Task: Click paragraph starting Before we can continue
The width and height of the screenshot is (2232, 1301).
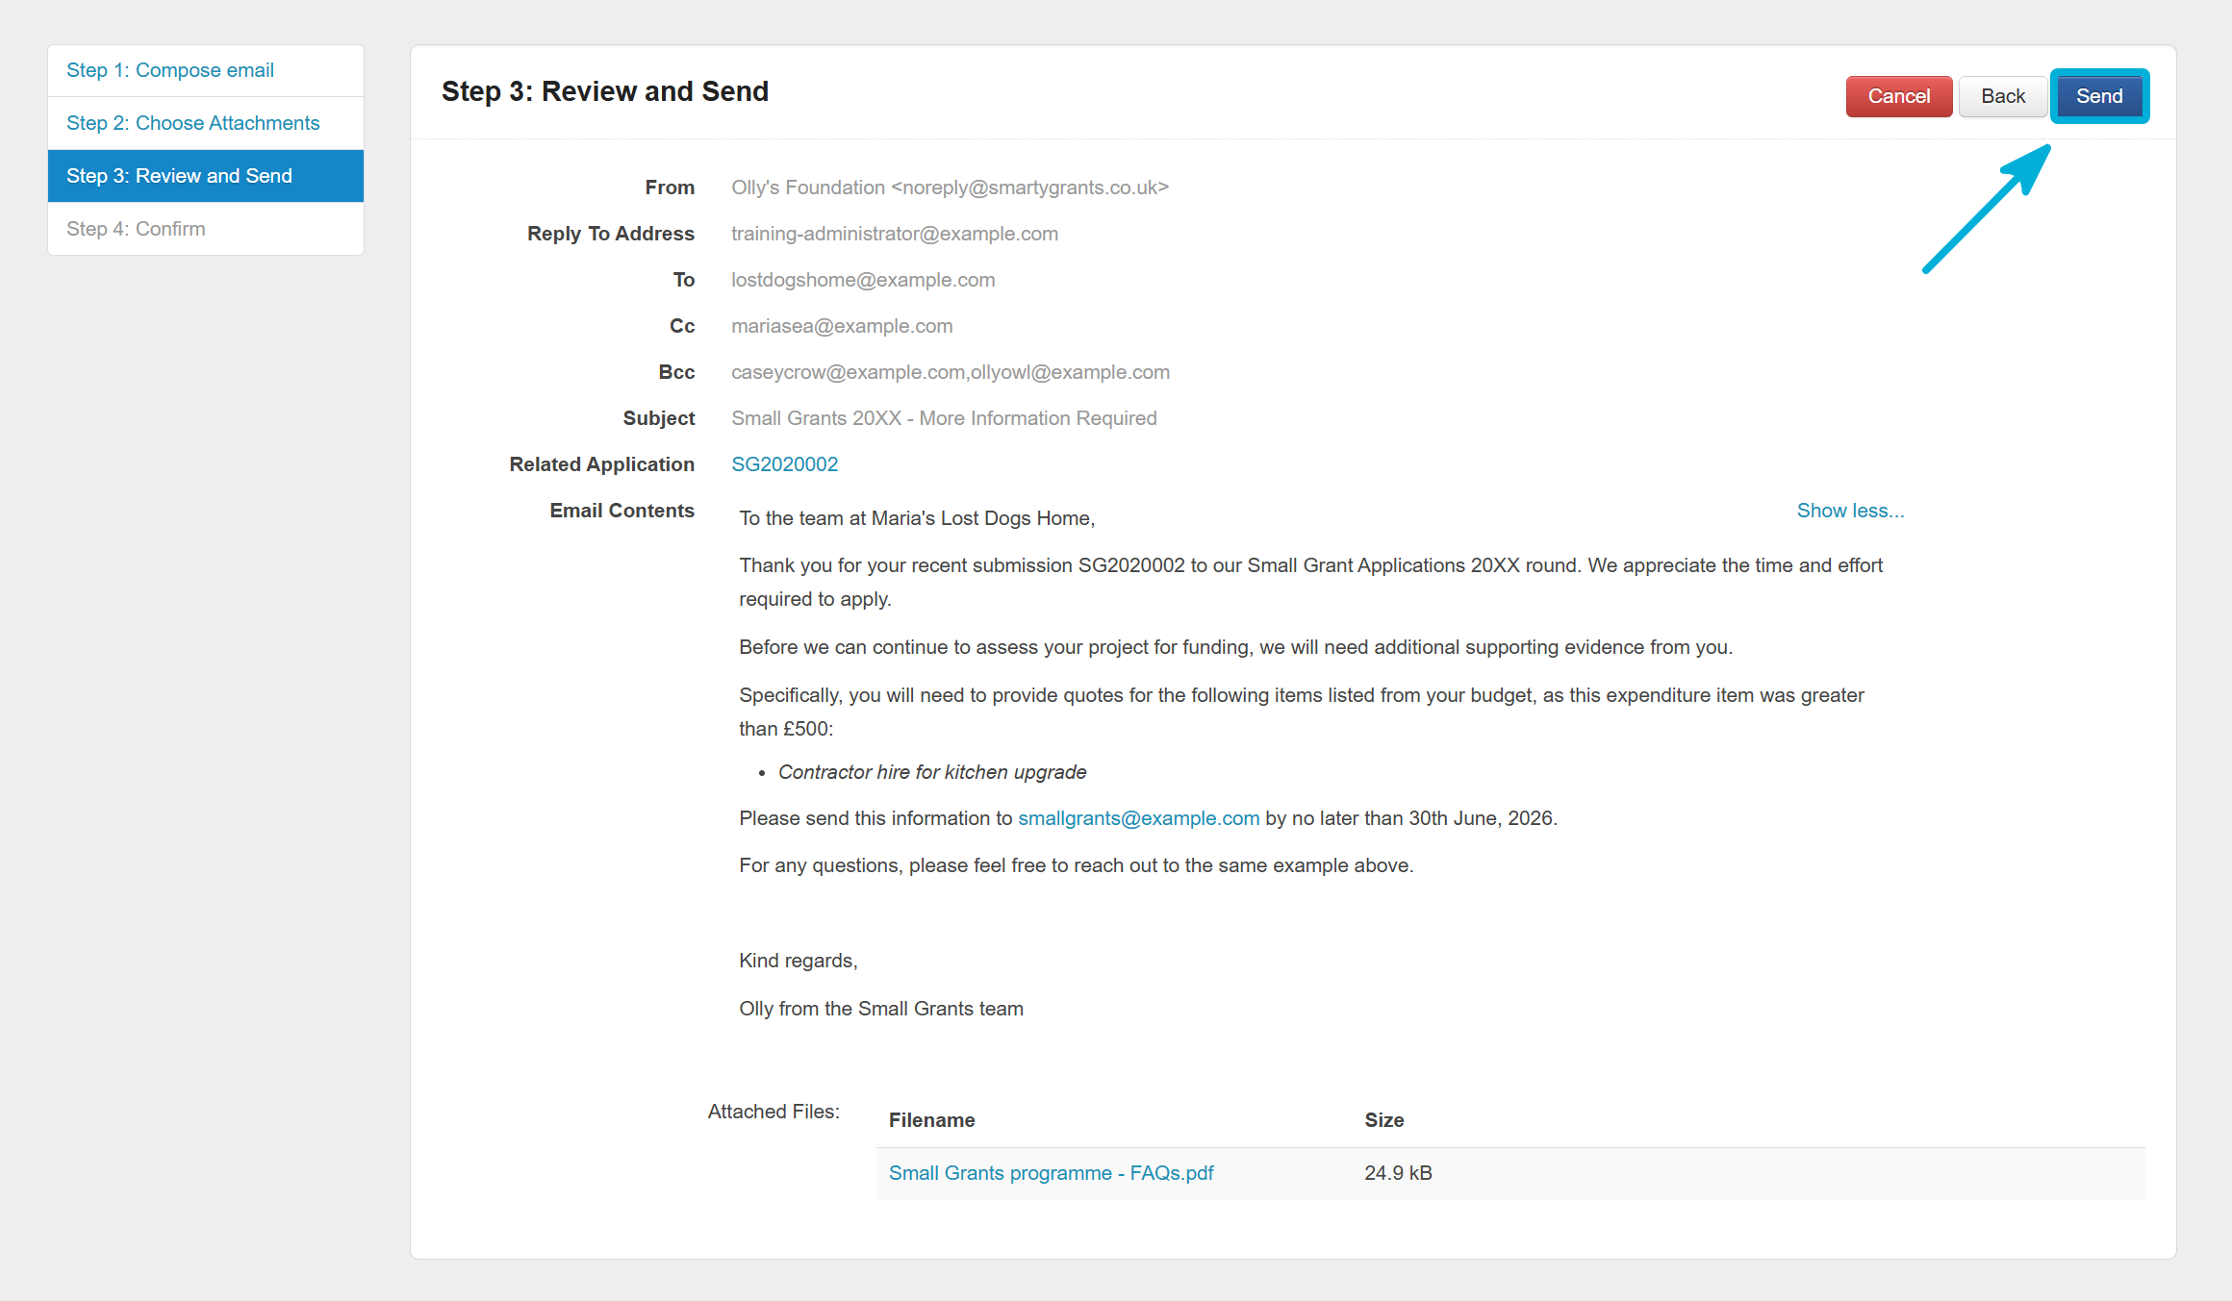Action: [x=1235, y=647]
